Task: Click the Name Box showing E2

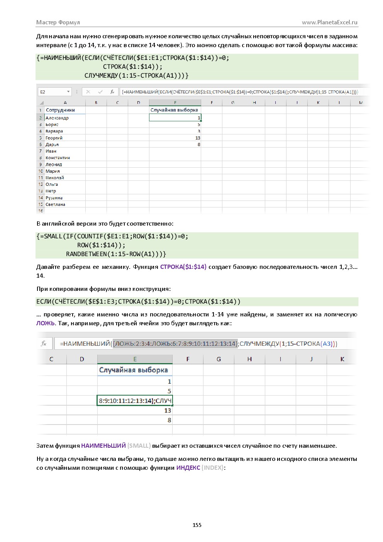Action: pos(54,92)
